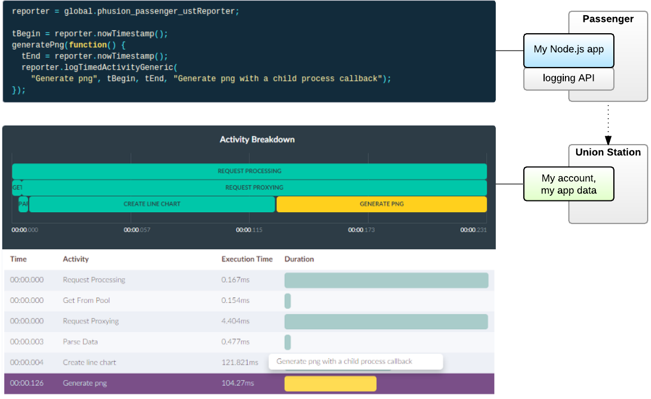
Task: Select the 'Generate png' activity row text
Action: click(x=85, y=383)
